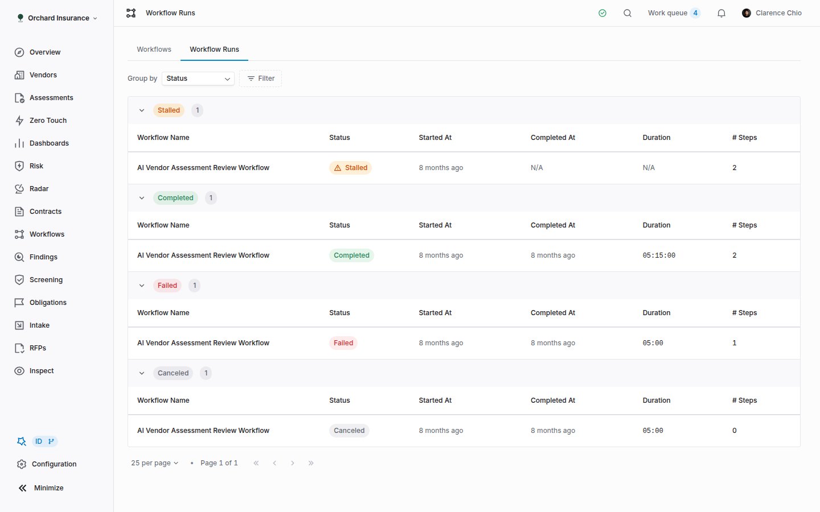Open Intake in the sidebar

point(39,325)
